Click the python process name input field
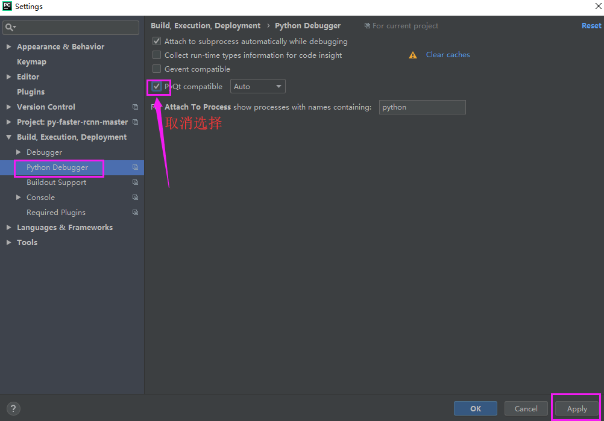Image resolution: width=604 pixels, height=421 pixels. 422,107
